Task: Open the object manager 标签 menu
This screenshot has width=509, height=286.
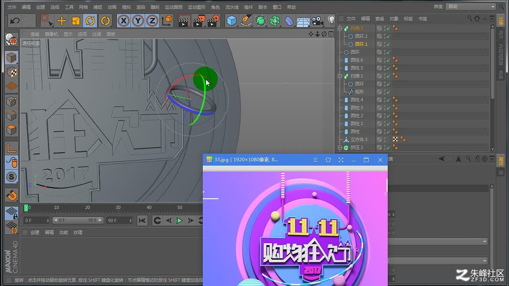Action: click(408, 19)
